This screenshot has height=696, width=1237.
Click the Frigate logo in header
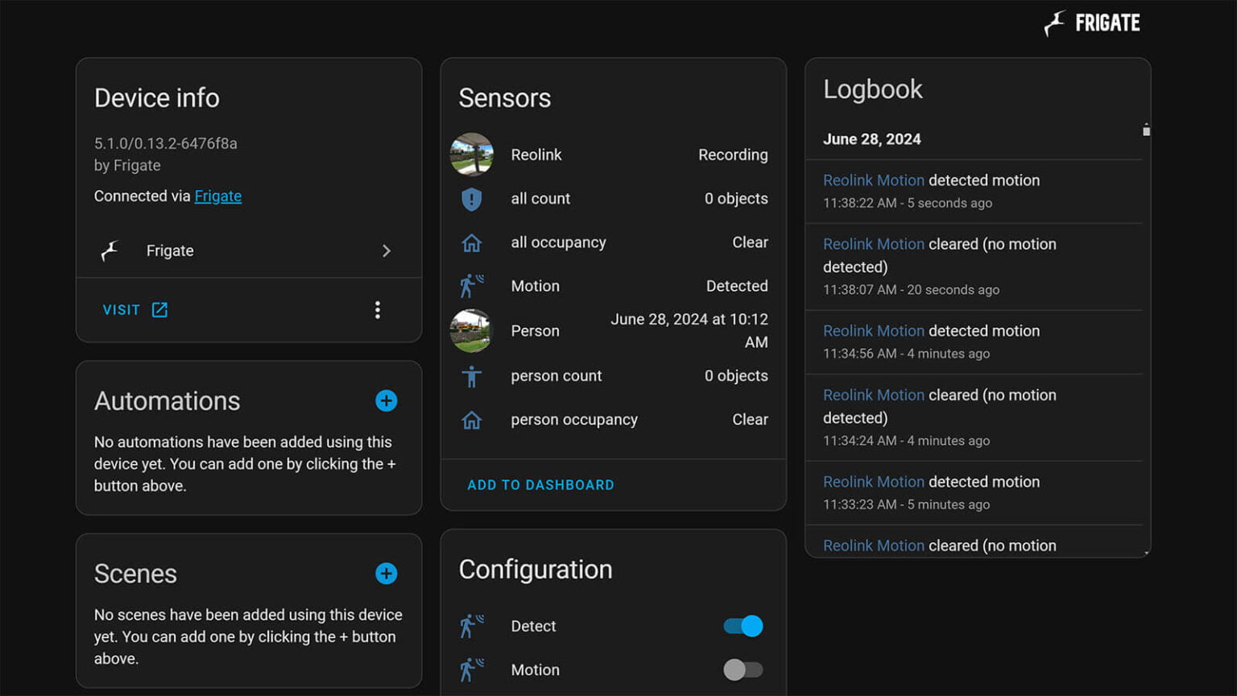1092,23
